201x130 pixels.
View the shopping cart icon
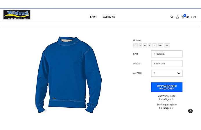click(183, 17)
